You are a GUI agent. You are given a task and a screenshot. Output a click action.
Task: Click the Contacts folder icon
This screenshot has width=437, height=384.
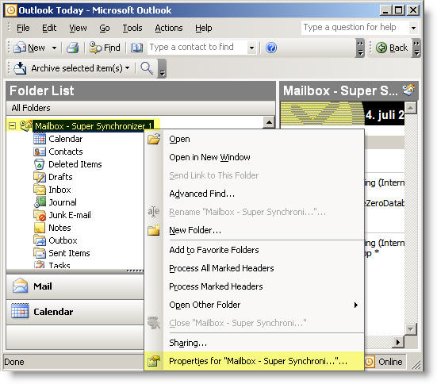(x=40, y=152)
